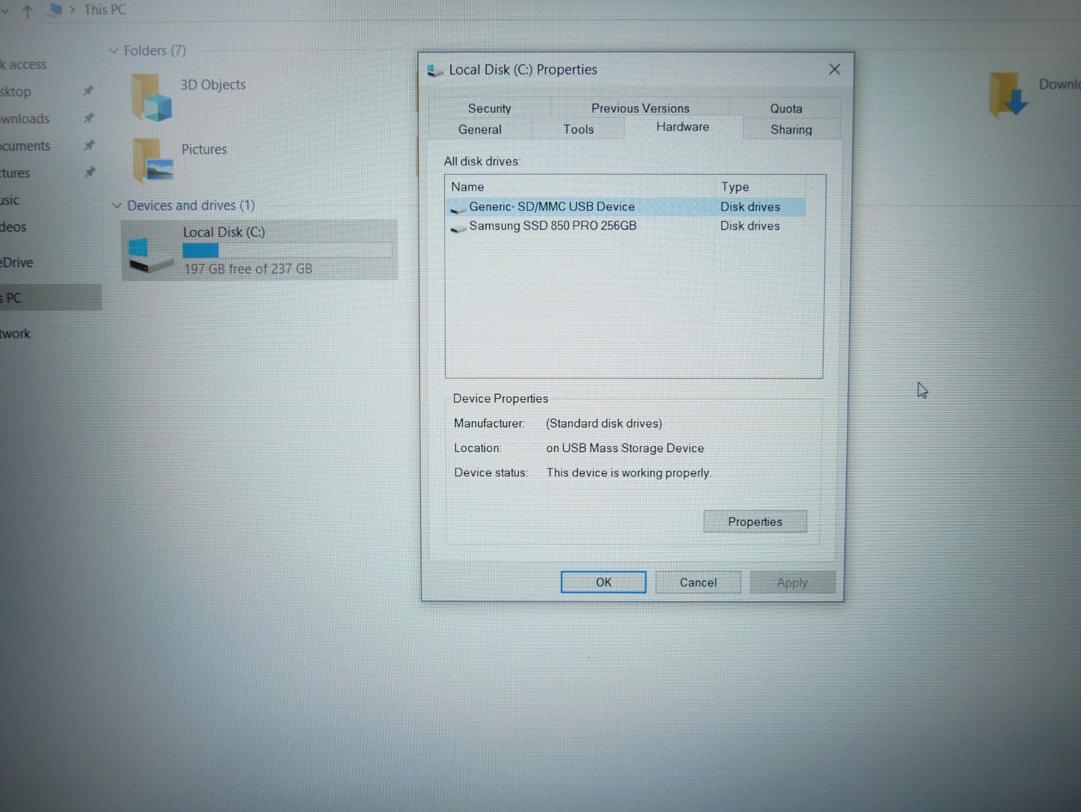Select the Hardware tab

[683, 127]
